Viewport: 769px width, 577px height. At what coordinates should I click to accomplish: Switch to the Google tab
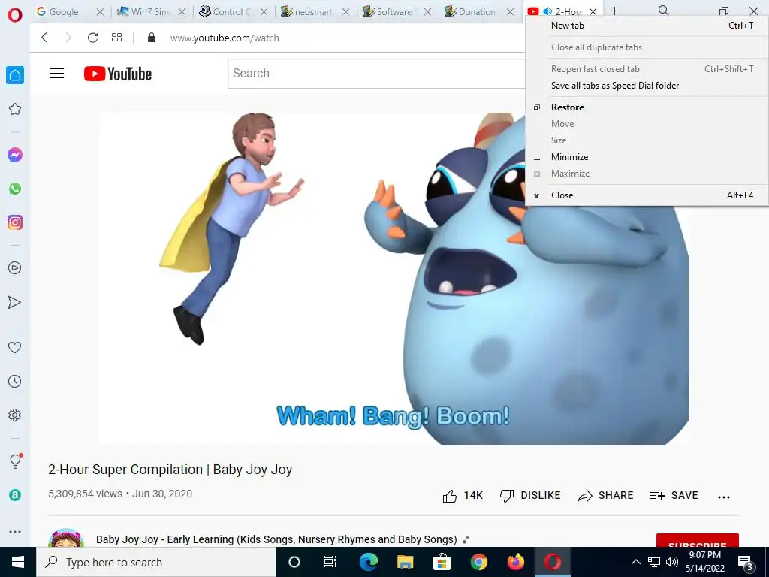tap(64, 12)
